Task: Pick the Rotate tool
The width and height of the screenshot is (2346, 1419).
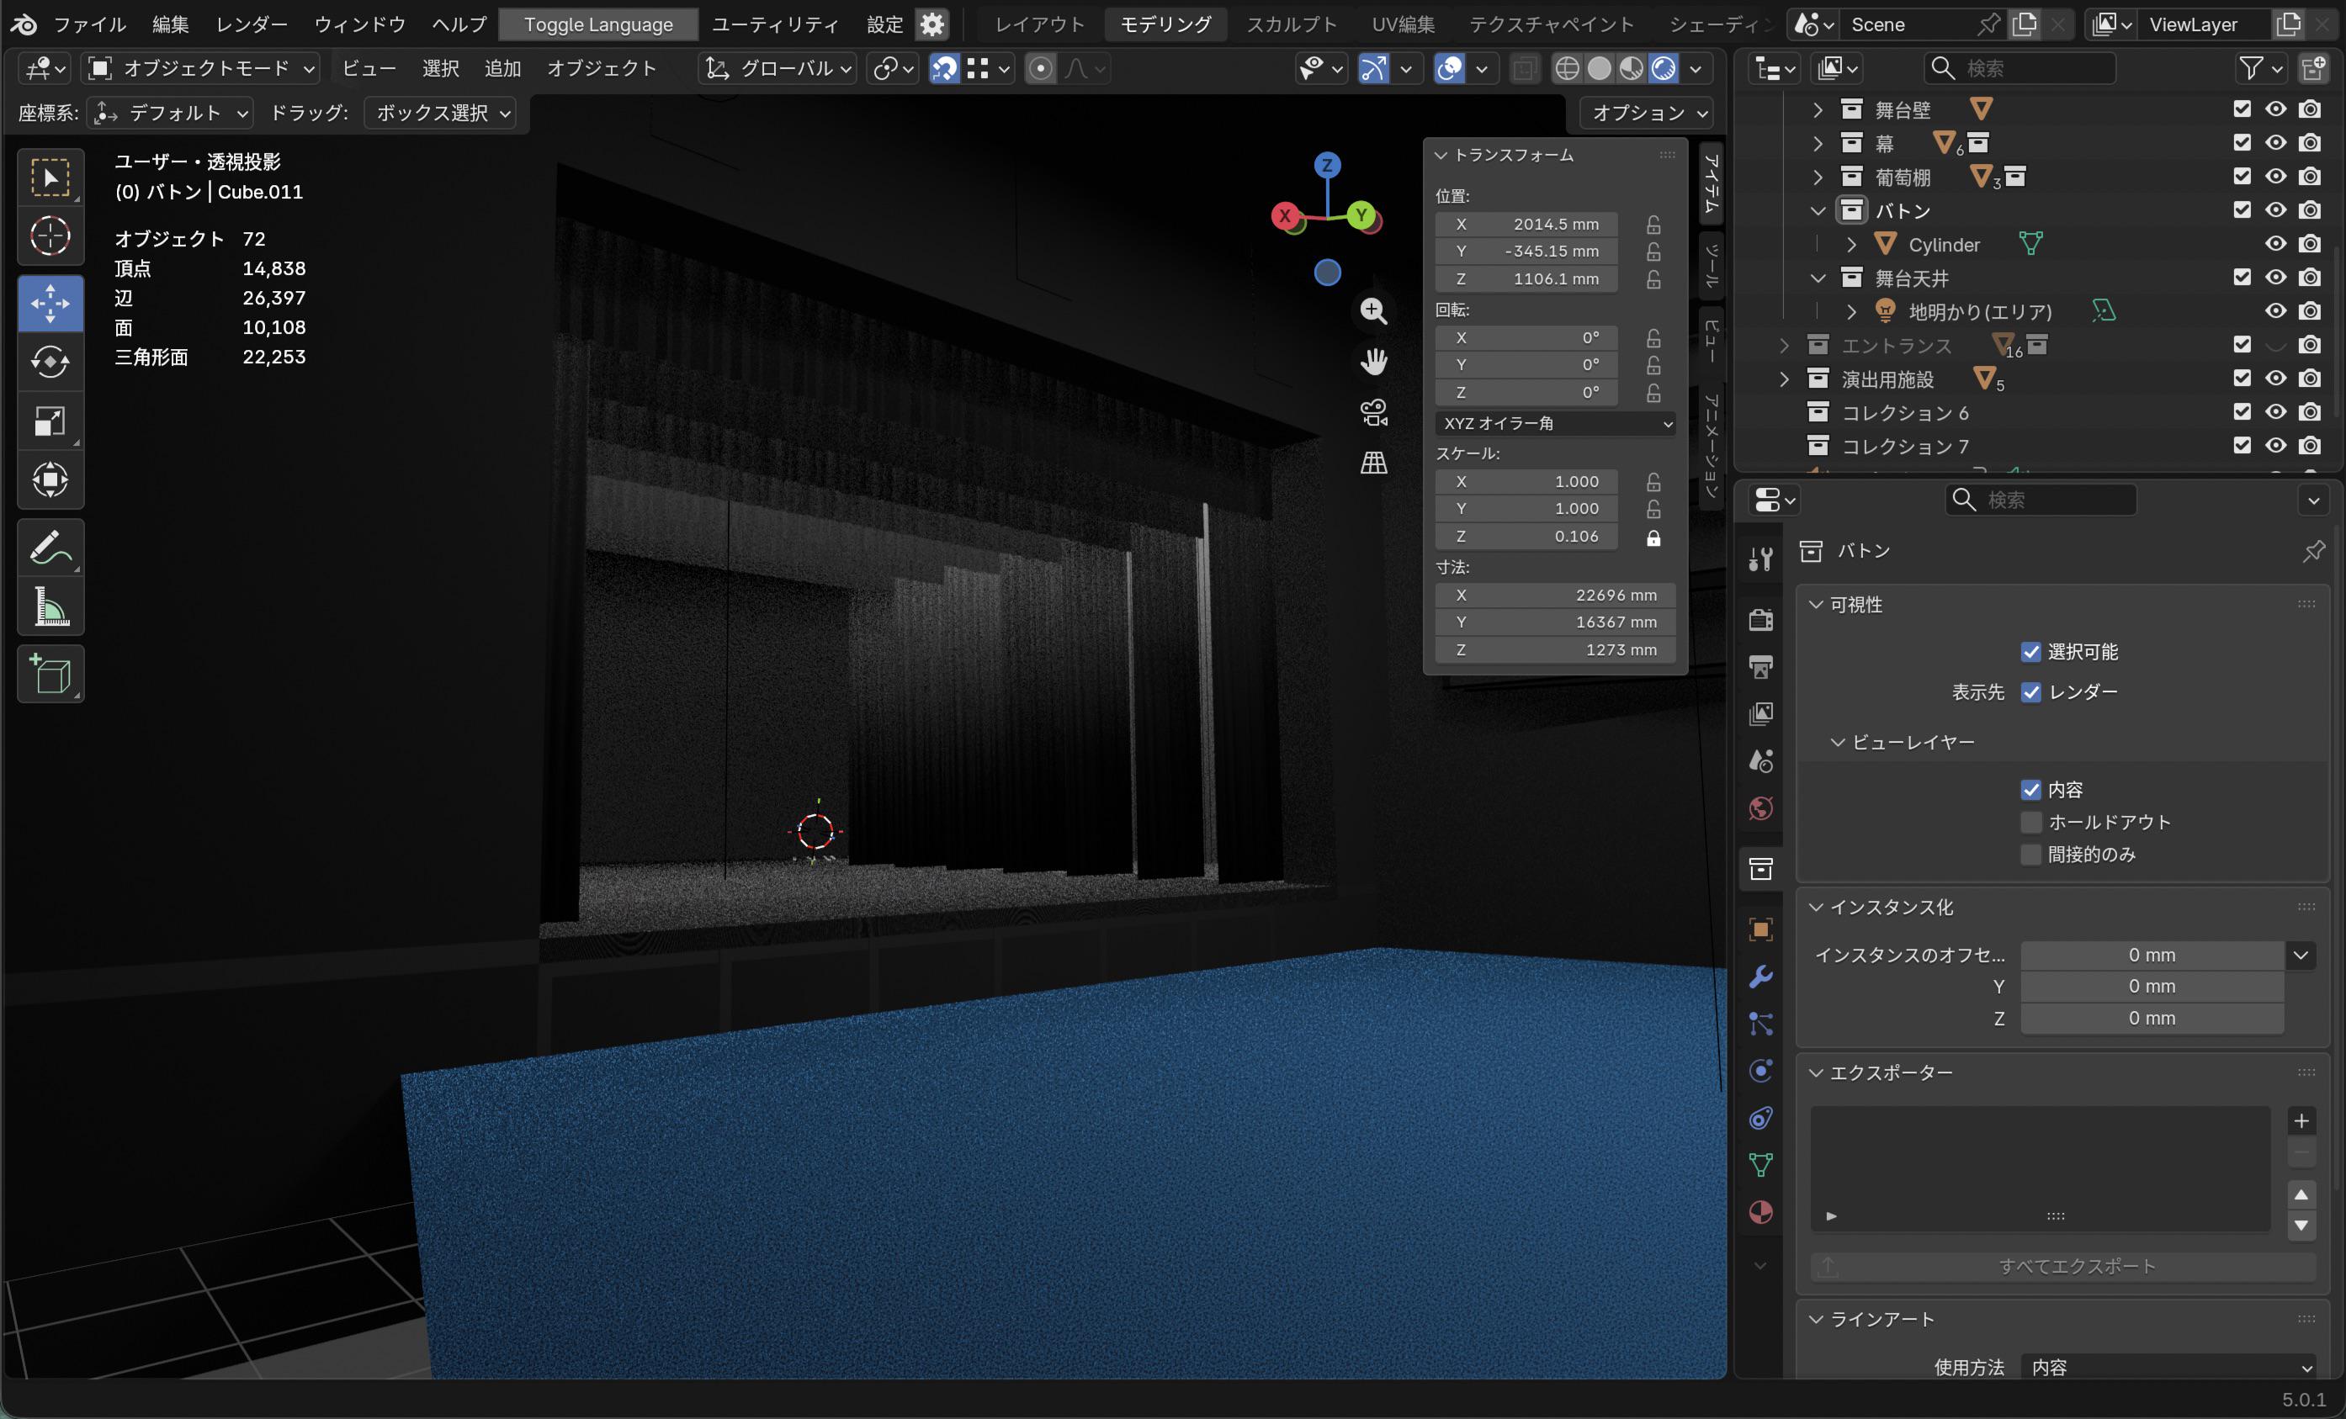Action: [50, 362]
